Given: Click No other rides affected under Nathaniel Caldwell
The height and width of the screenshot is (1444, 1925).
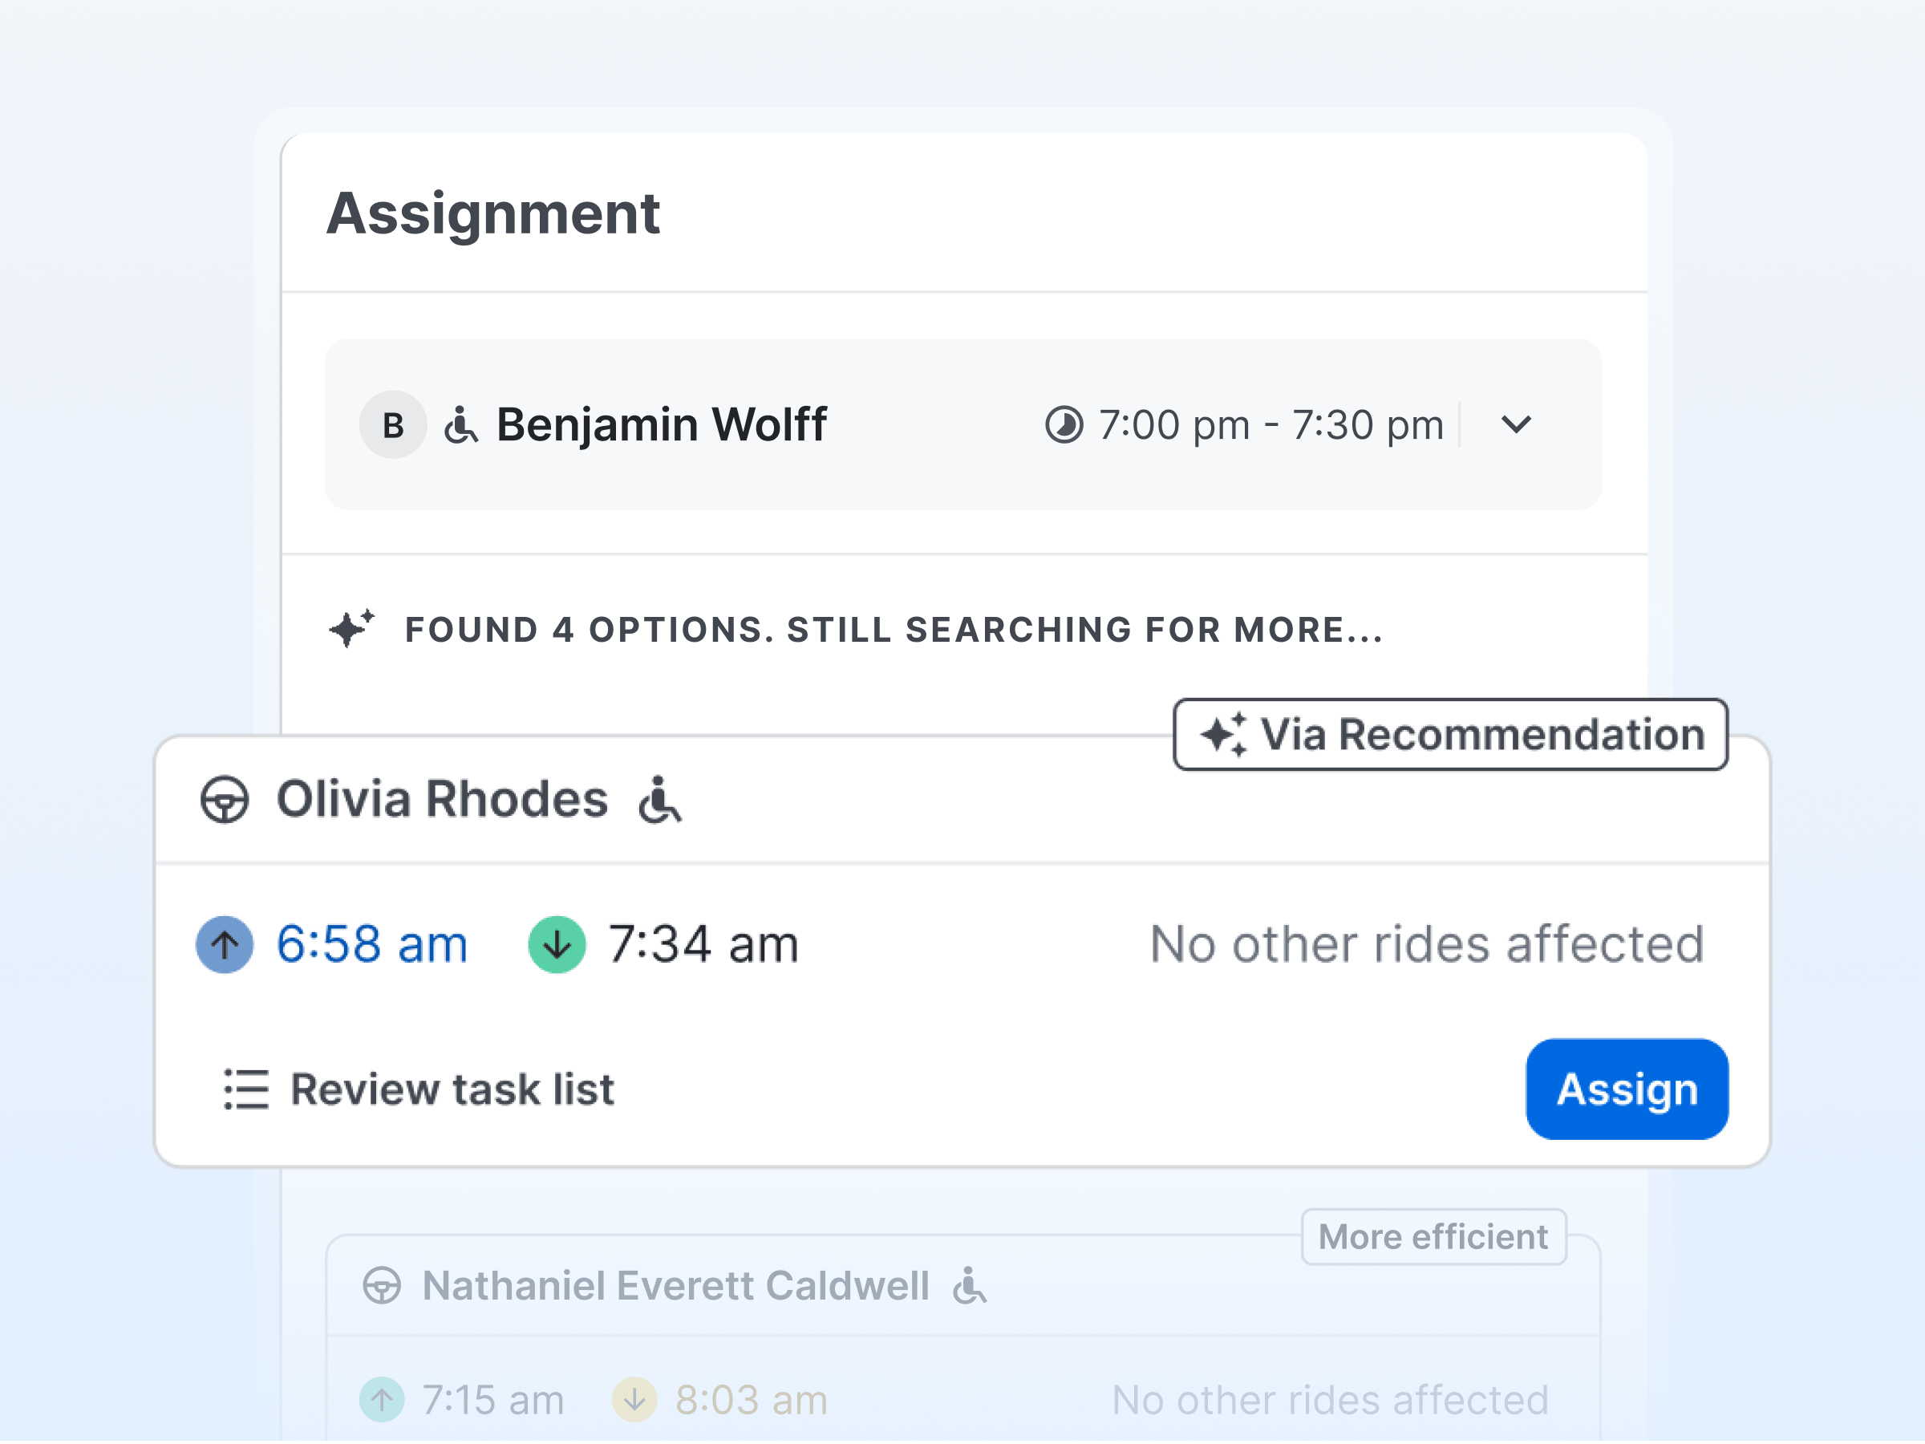Looking at the screenshot, I should click(x=1331, y=1400).
